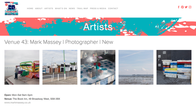Navigate to the News section
Image resolution: width=196 pixels, height=106 pixels.
tap(72, 8)
